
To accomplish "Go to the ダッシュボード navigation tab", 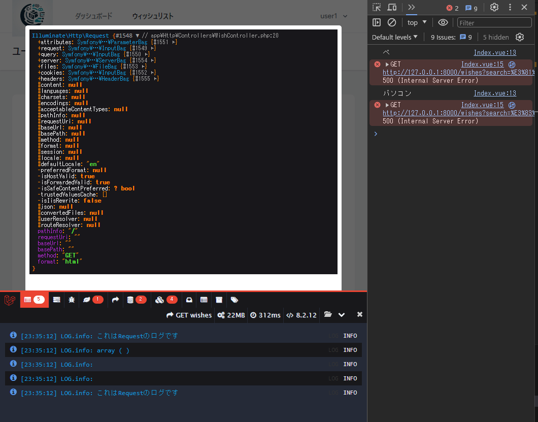I will point(94,16).
